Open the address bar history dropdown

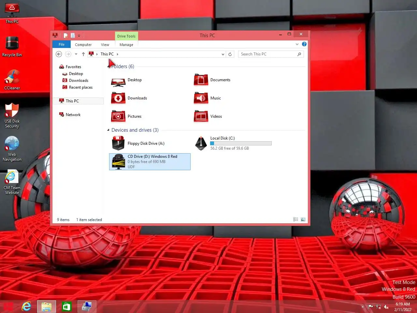[223, 54]
